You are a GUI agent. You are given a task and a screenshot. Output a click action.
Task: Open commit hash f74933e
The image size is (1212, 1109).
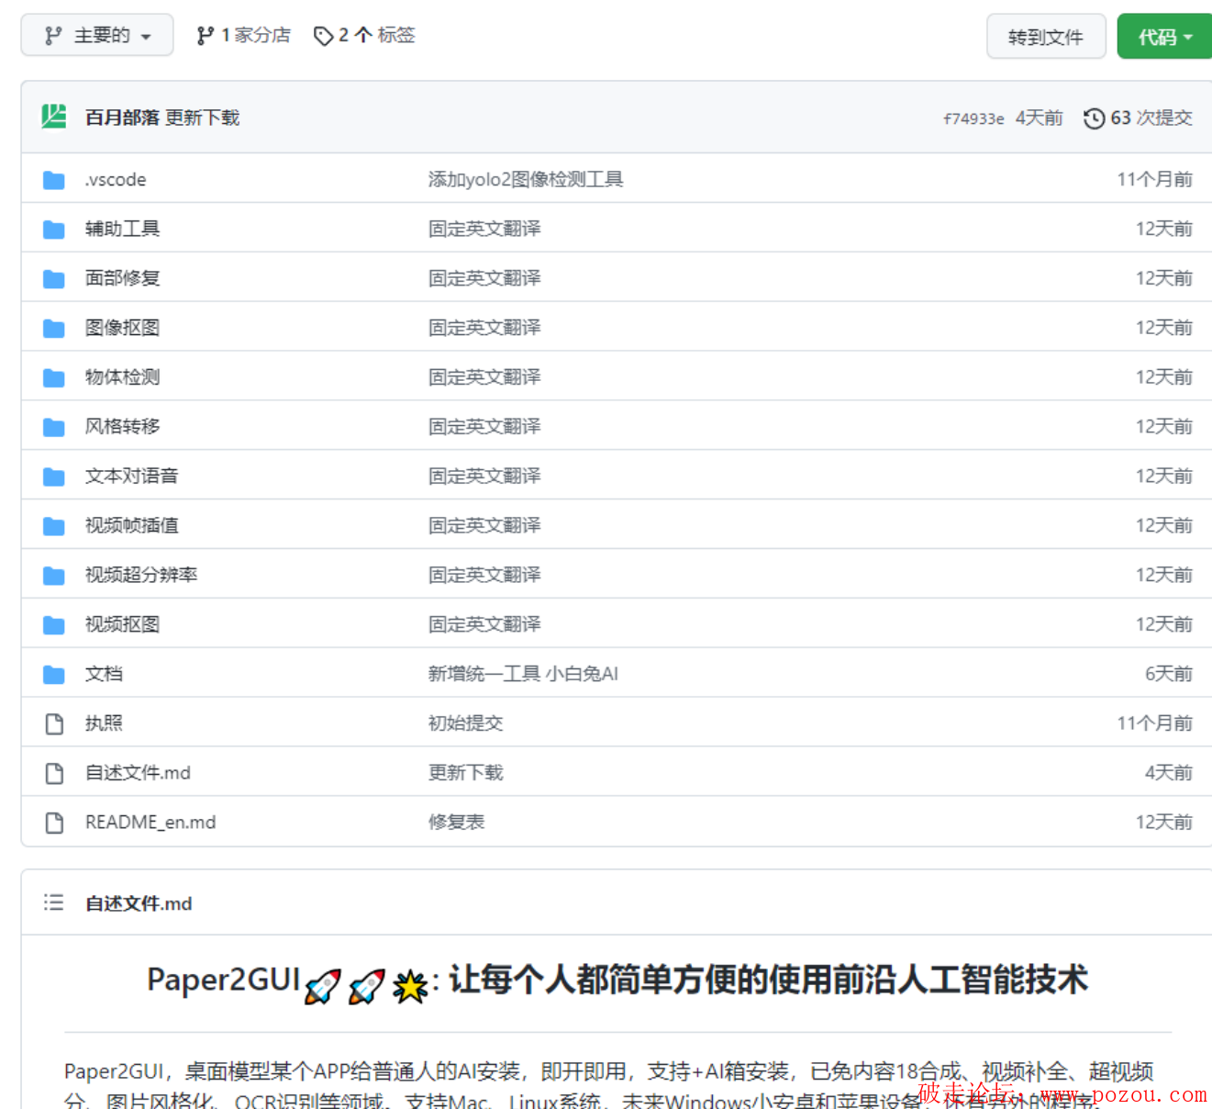click(973, 118)
